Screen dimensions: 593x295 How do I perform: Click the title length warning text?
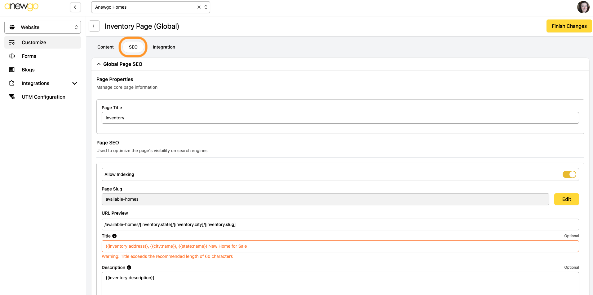click(x=167, y=256)
